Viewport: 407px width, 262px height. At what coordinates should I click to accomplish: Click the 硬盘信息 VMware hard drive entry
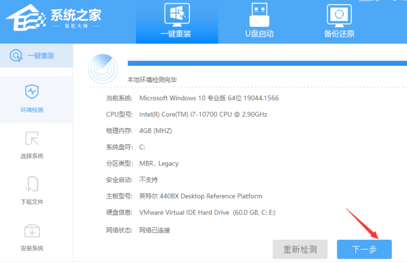pos(207,213)
